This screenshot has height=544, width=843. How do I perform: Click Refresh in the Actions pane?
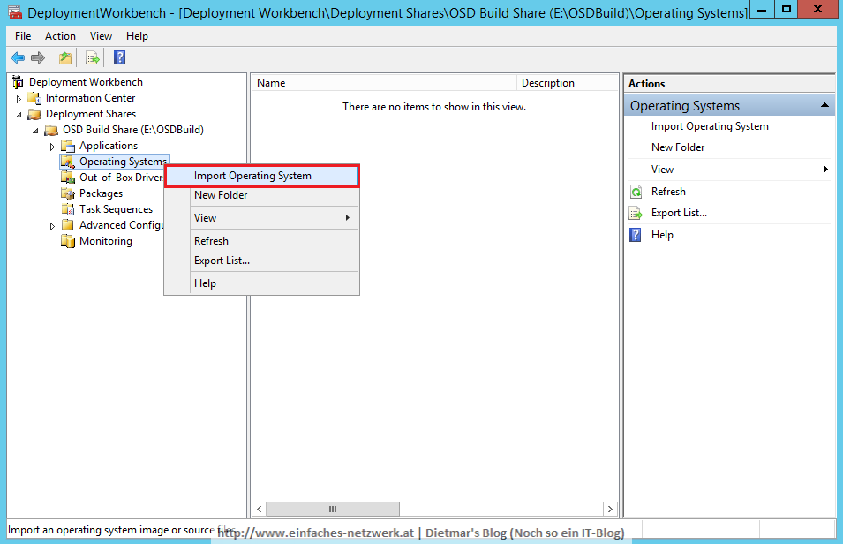coord(668,192)
